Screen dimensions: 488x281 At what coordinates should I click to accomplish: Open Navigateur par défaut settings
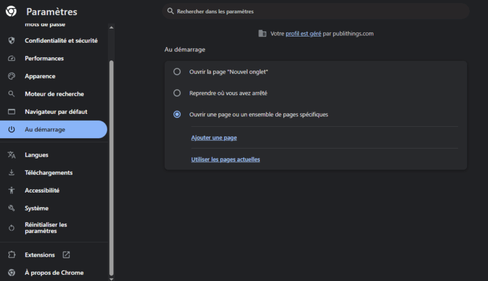[54, 112]
